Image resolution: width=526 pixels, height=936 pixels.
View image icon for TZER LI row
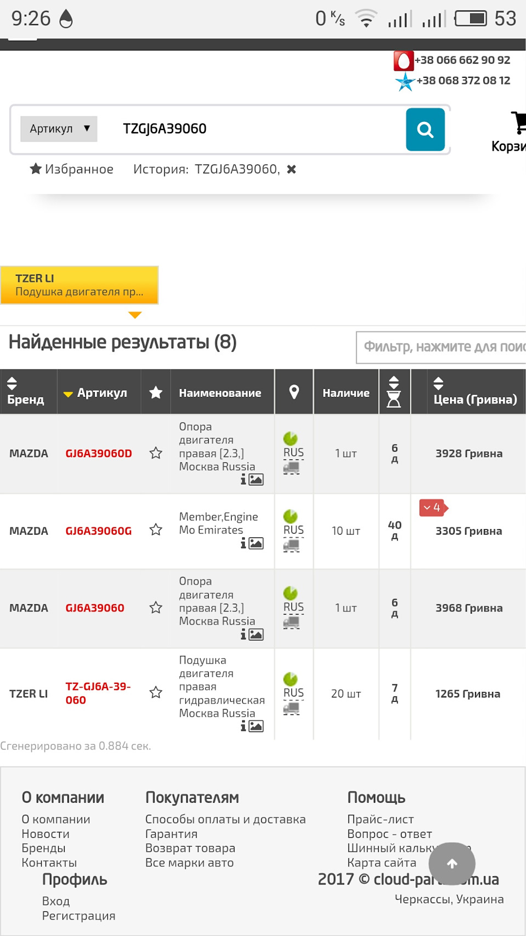(x=256, y=727)
